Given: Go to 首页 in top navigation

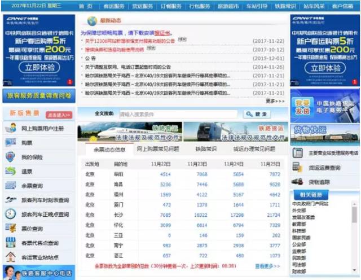Looking at the screenshot, I should click(x=86, y=6).
